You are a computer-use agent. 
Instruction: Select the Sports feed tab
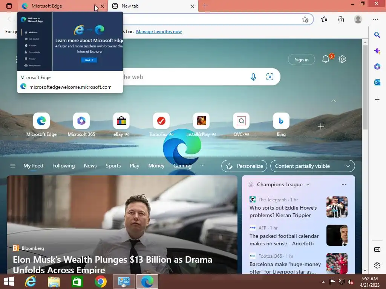(x=113, y=166)
